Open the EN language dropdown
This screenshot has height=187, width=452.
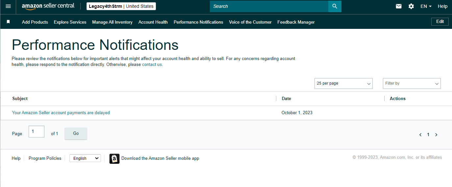click(426, 6)
